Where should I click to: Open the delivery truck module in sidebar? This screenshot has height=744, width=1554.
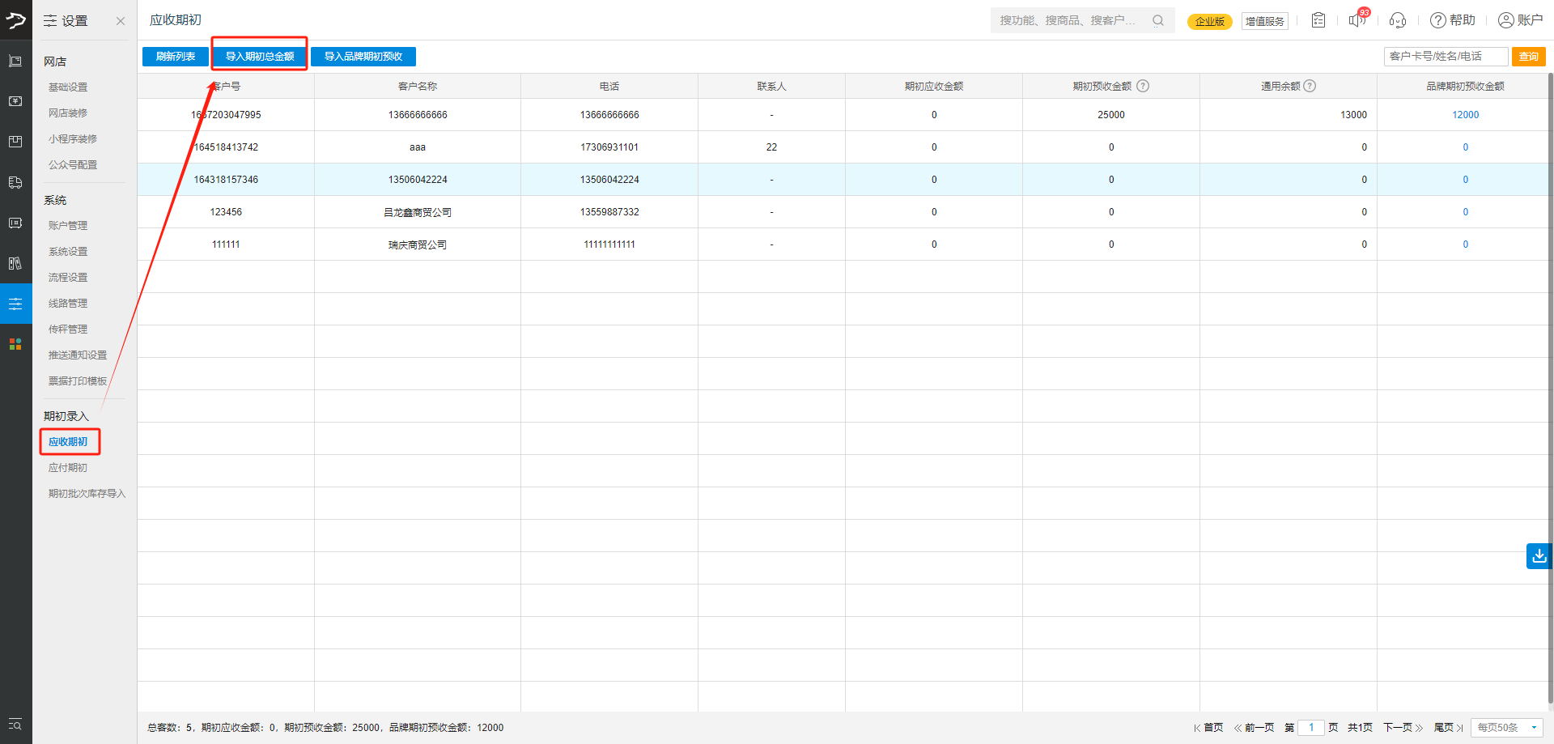click(15, 182)
